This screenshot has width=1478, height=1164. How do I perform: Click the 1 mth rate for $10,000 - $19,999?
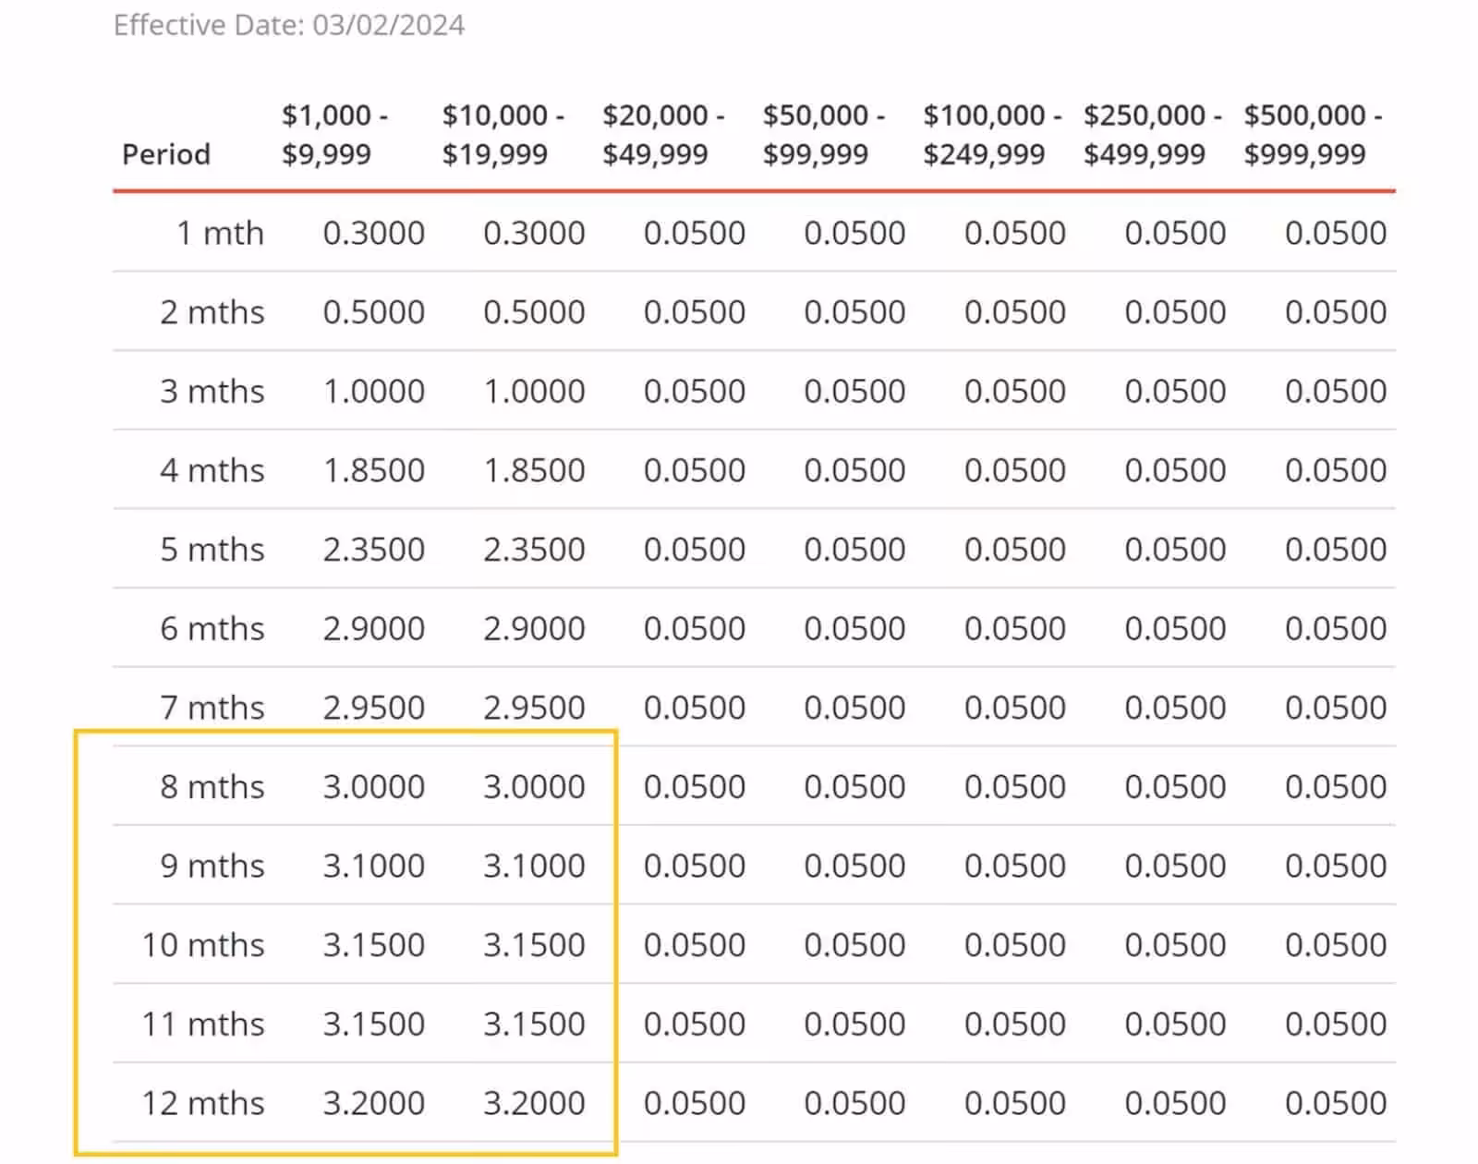(534, 233)
